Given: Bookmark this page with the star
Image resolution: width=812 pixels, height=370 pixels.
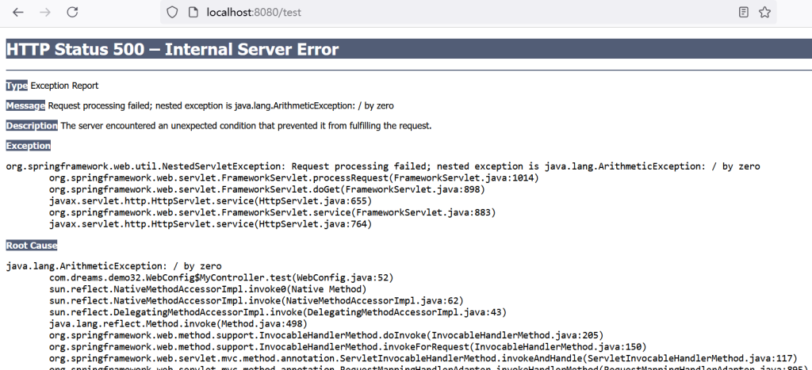Looking at the screenshot, I should pyautogui.click(x=764, y=12).
